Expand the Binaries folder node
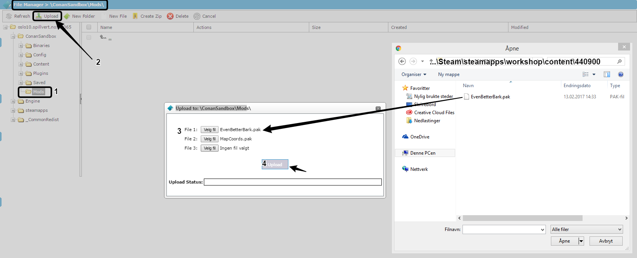The image size is (637, 258). [21, 46]
